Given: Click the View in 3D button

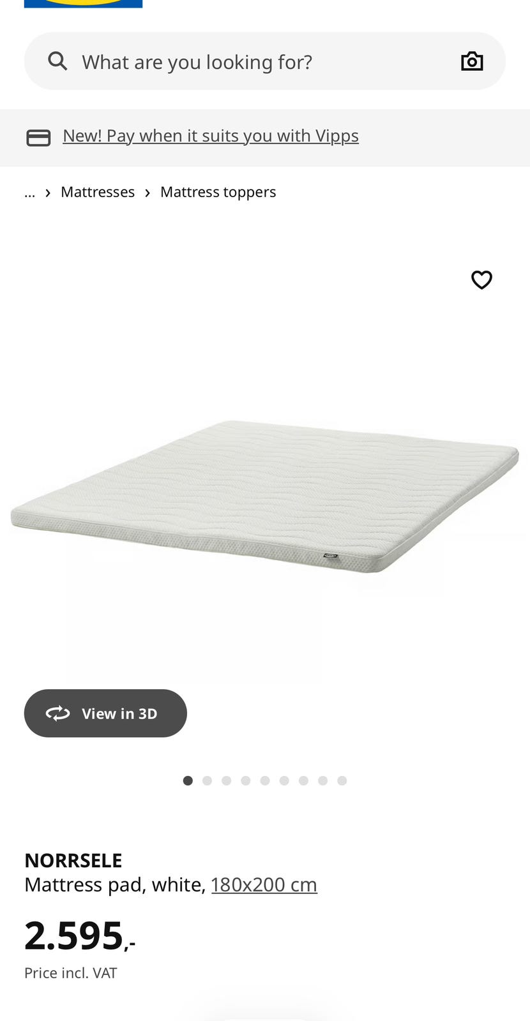Looking at the screenshot, I should tap(105, 713).
